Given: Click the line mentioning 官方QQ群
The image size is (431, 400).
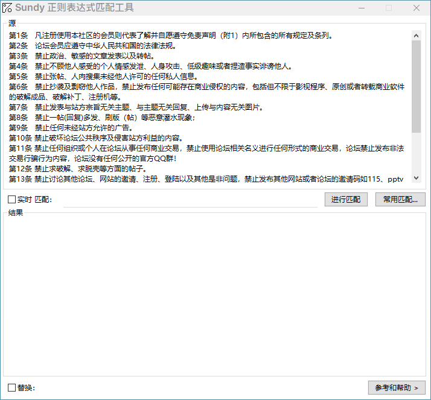Looking at the screenshot, I should pos(92,159).
